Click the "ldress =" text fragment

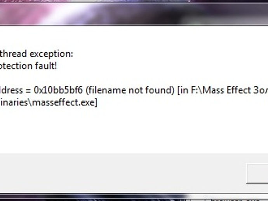pyautogui.click(x=15, y=90)
